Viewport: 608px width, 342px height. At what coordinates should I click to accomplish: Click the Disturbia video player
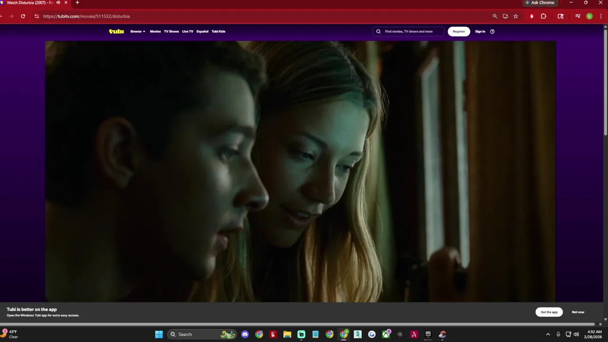tap(300, 171)
